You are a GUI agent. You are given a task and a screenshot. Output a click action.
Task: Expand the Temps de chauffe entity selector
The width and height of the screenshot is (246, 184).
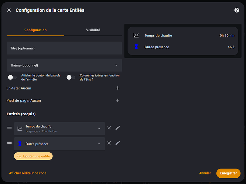[x=99, y=128]
